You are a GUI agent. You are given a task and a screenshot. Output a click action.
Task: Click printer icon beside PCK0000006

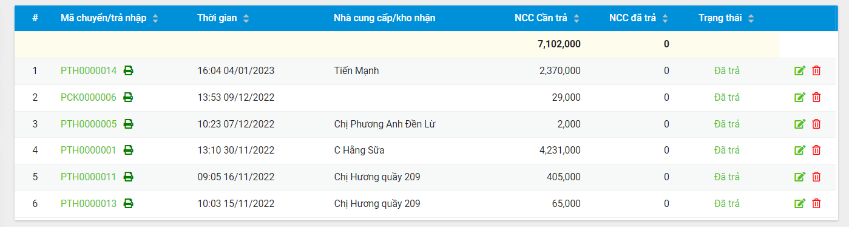point(128,97)
